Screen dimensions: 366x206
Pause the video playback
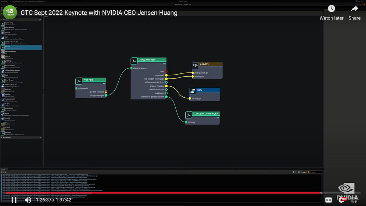point(14,200)
